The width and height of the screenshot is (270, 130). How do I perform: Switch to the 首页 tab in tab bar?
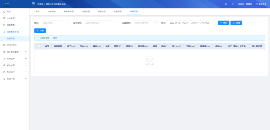pyautogui.click(x=37, y=11)
